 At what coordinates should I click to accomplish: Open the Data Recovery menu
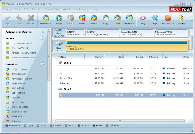pos(81,9)
